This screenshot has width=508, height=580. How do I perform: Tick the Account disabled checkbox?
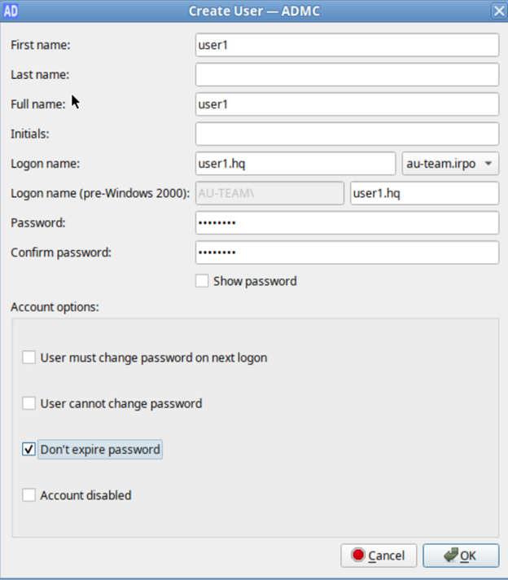pos(29,494)
